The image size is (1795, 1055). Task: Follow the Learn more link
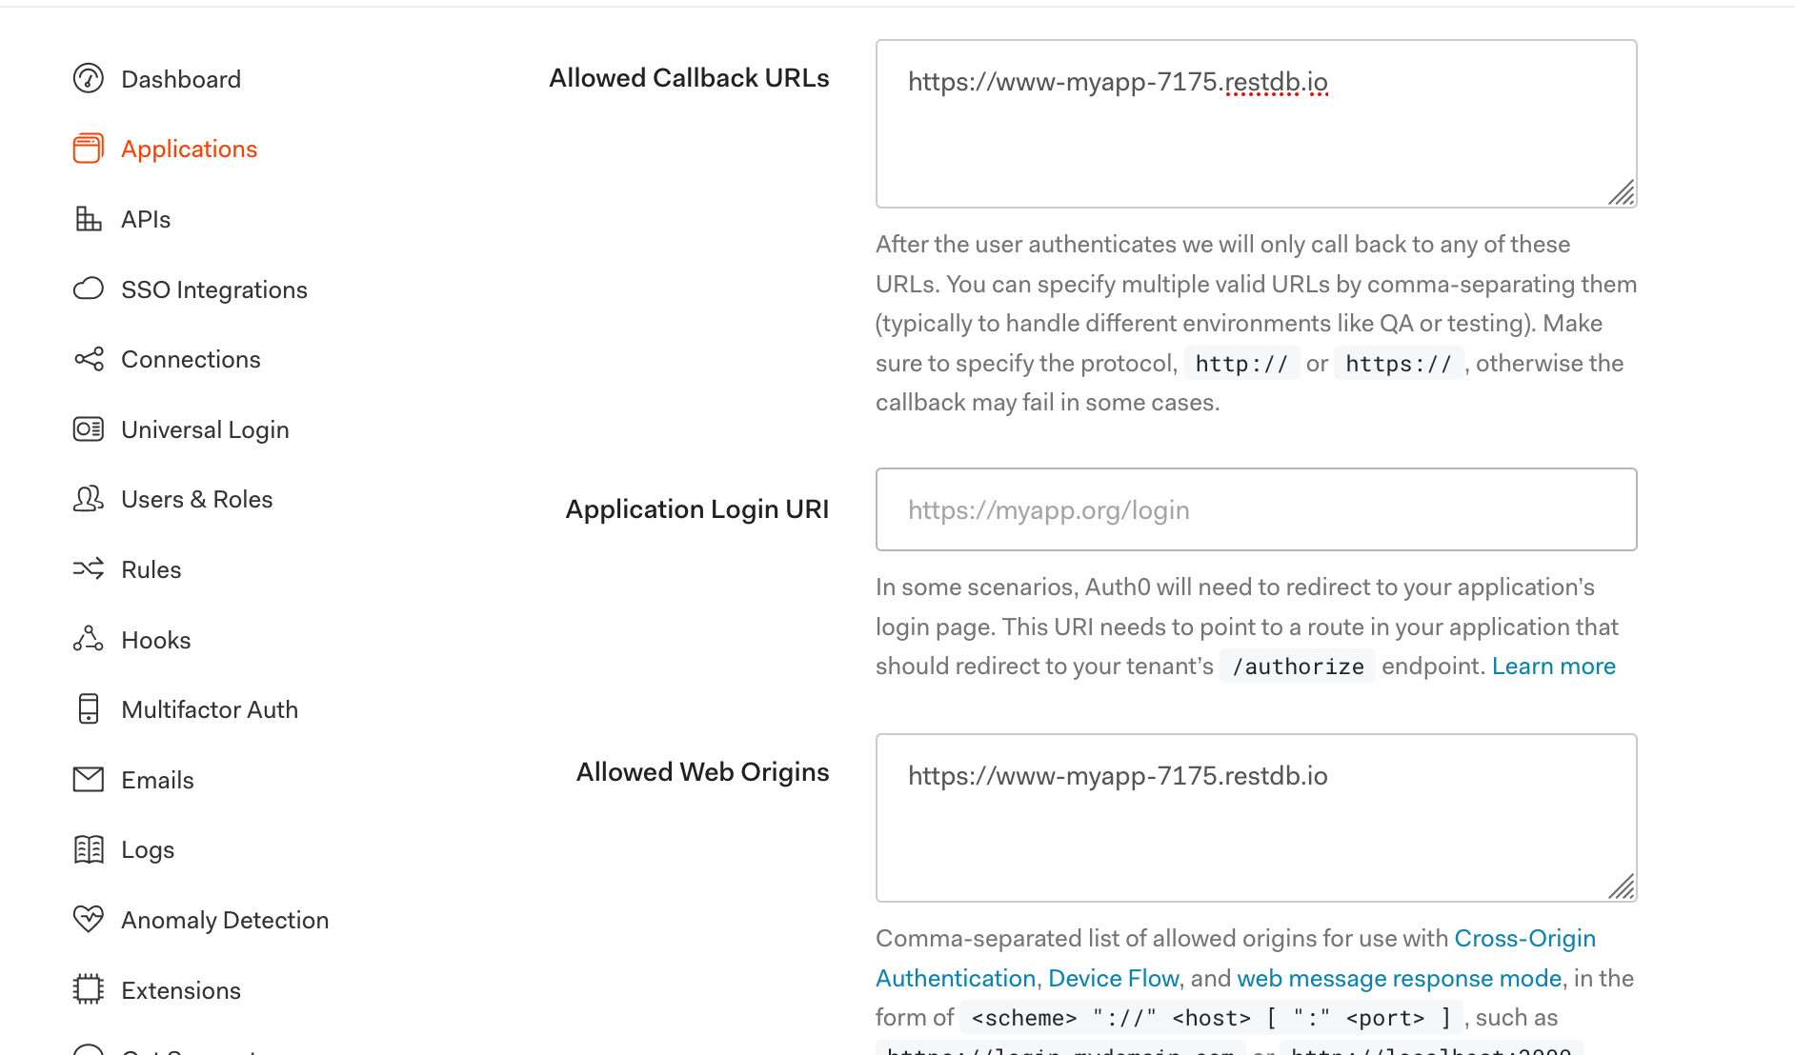click(x=1553, y=667)
